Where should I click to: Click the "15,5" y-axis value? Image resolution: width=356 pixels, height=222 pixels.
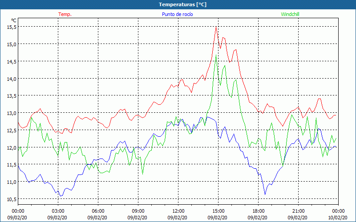click(12, 27)
